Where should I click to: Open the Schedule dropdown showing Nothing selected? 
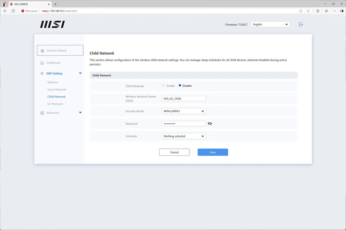click(x=184, y=136)
